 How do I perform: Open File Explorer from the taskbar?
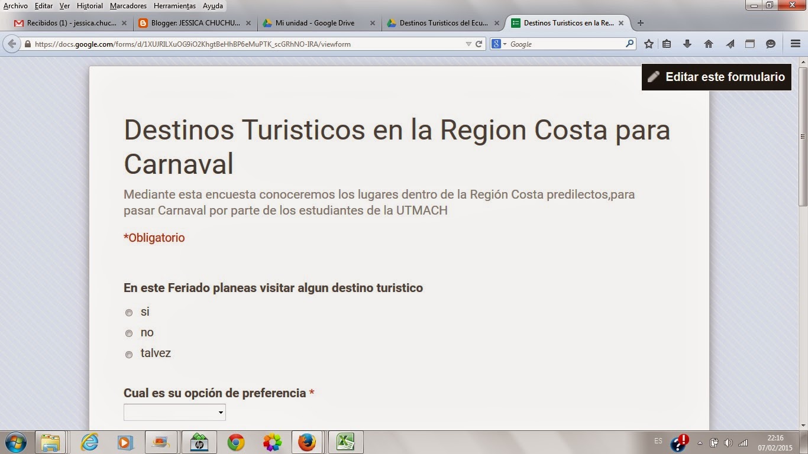tap(50, 442)
